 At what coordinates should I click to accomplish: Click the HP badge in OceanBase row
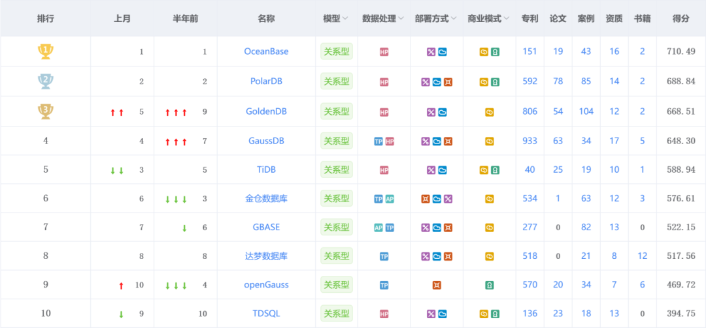tap(384, 52)
